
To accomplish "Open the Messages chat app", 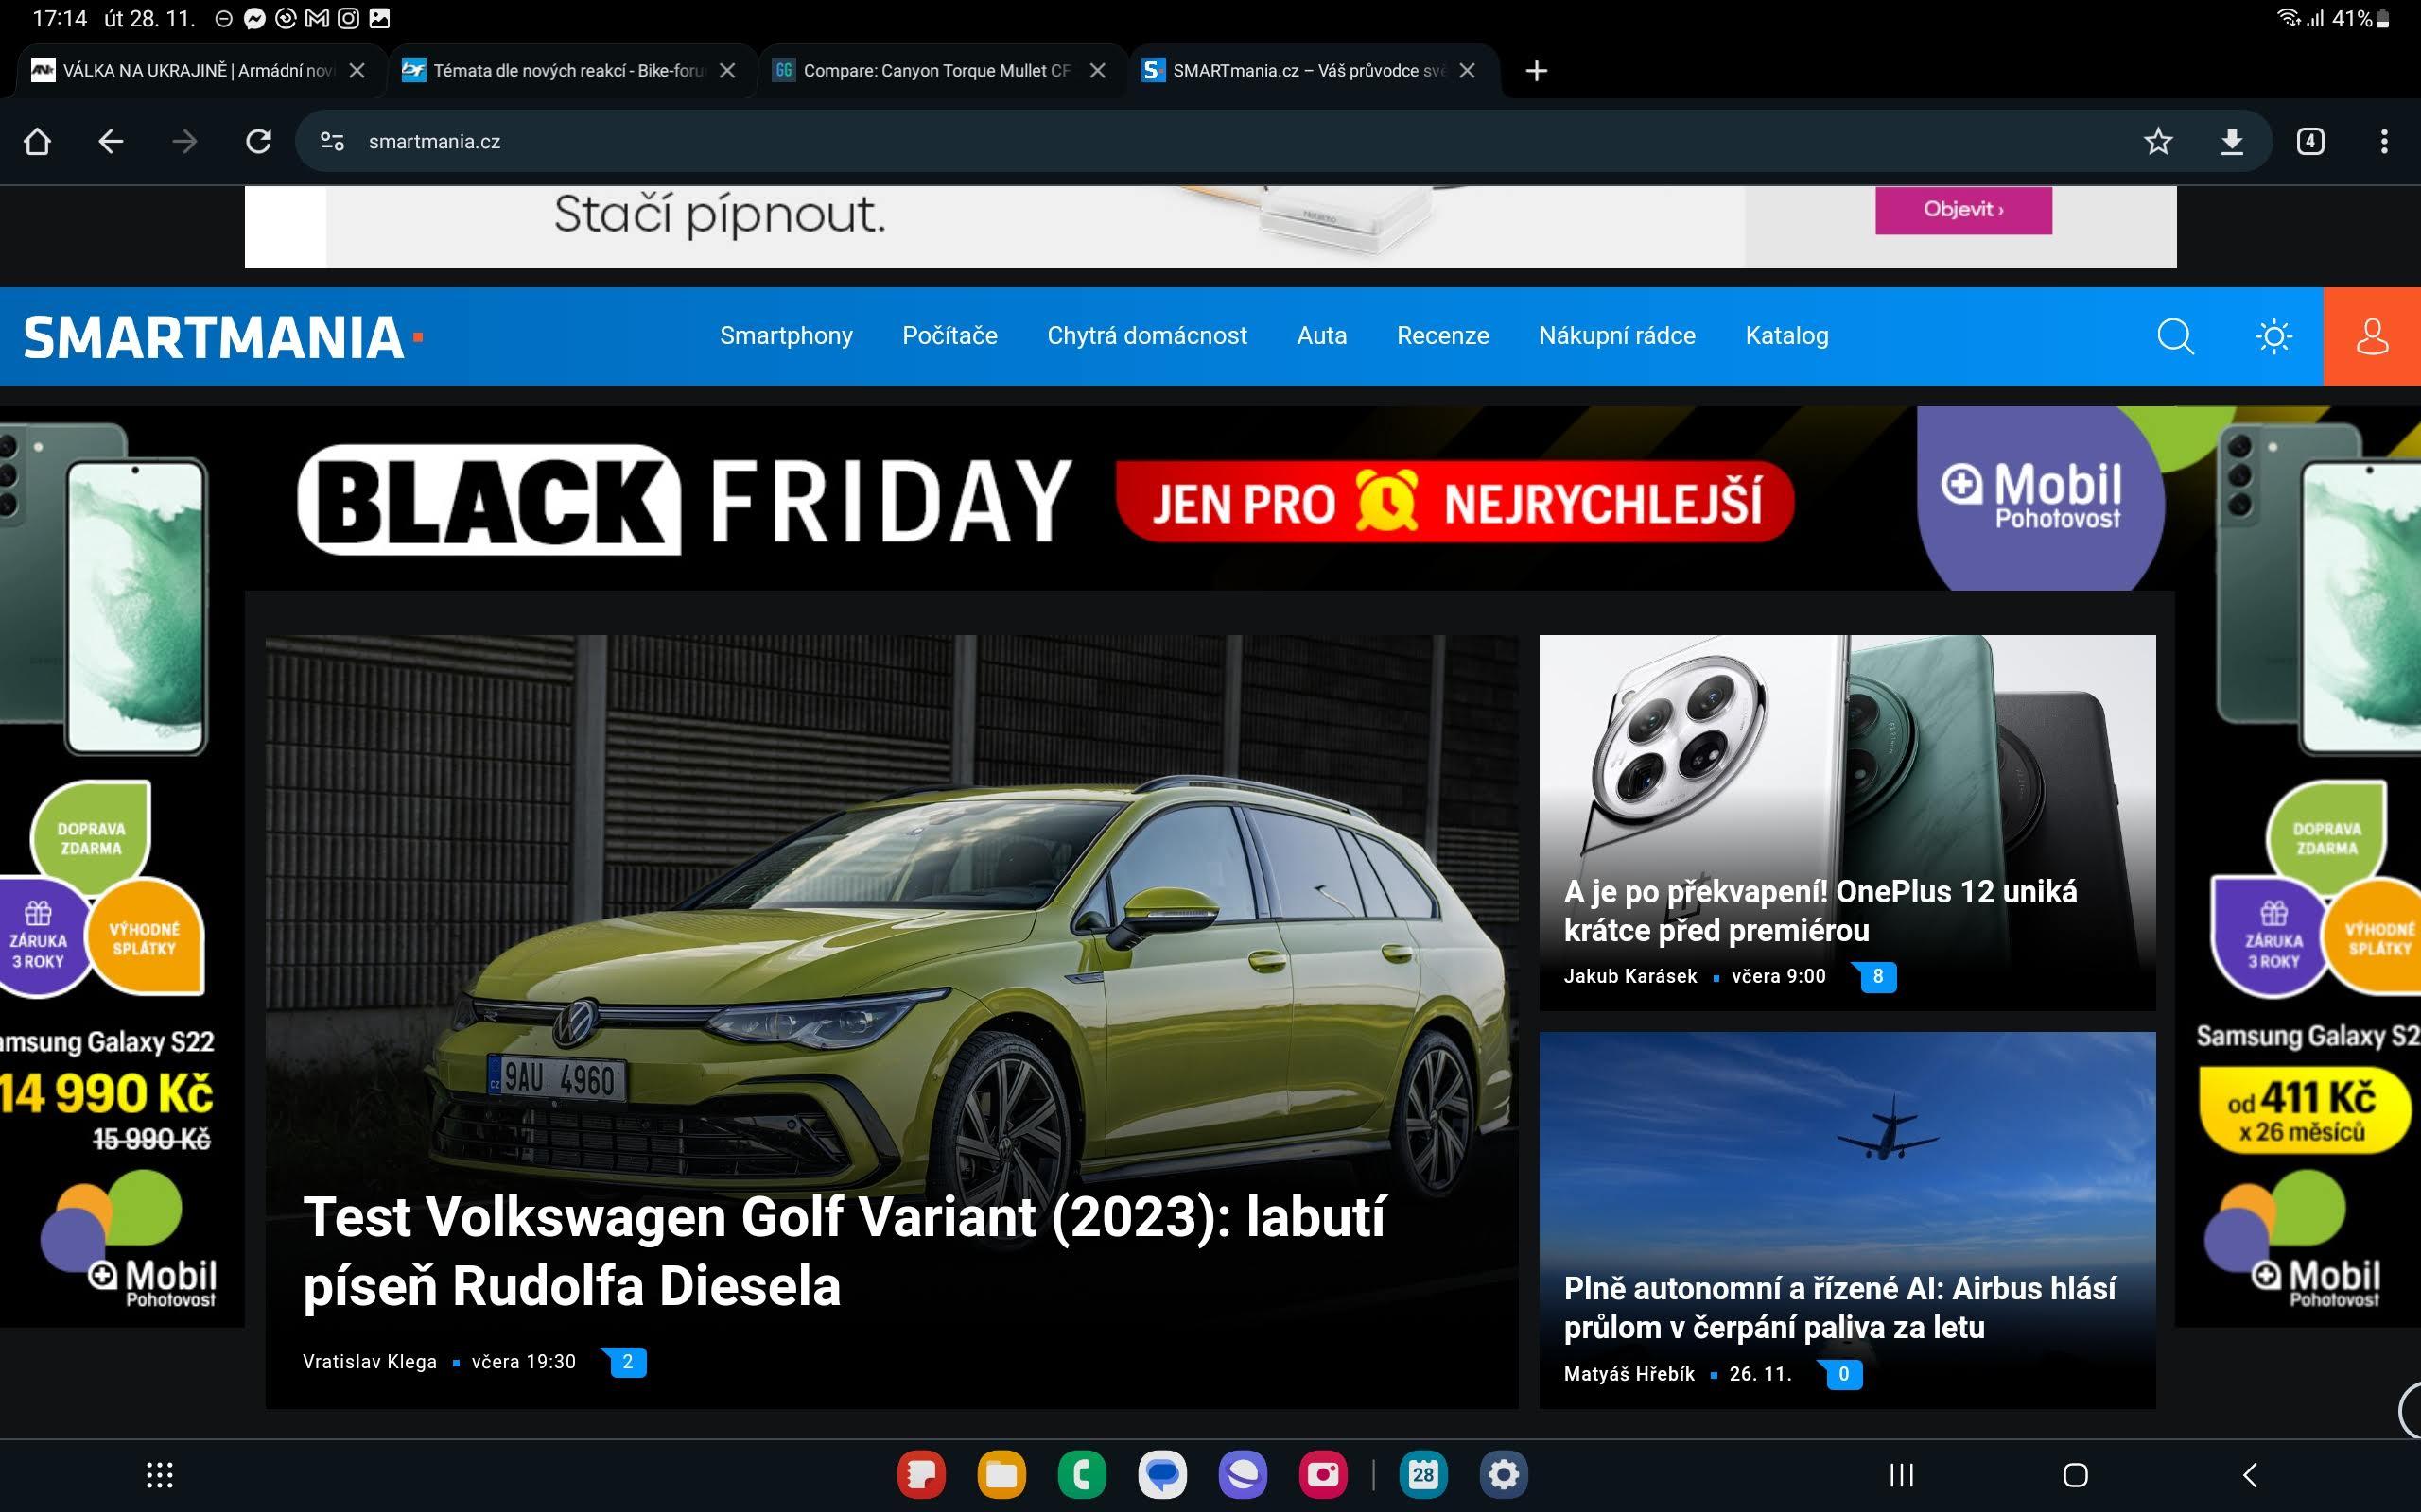I will tap(1162, 1475).
